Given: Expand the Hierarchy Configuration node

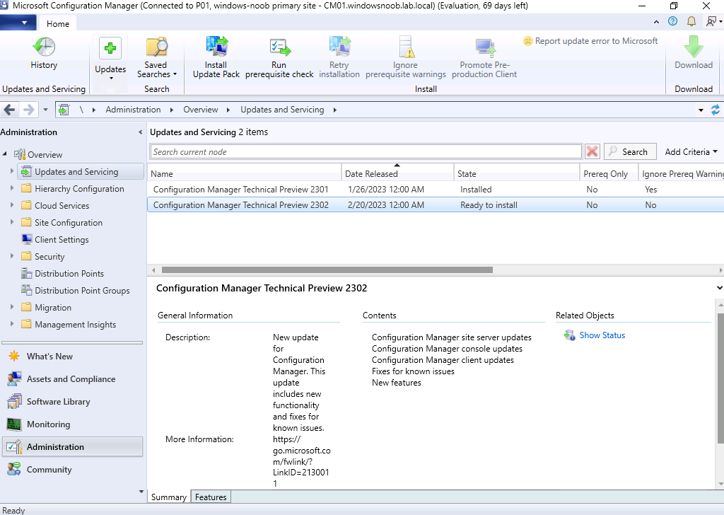Looking at the screenshot, I should pos(12,188).
